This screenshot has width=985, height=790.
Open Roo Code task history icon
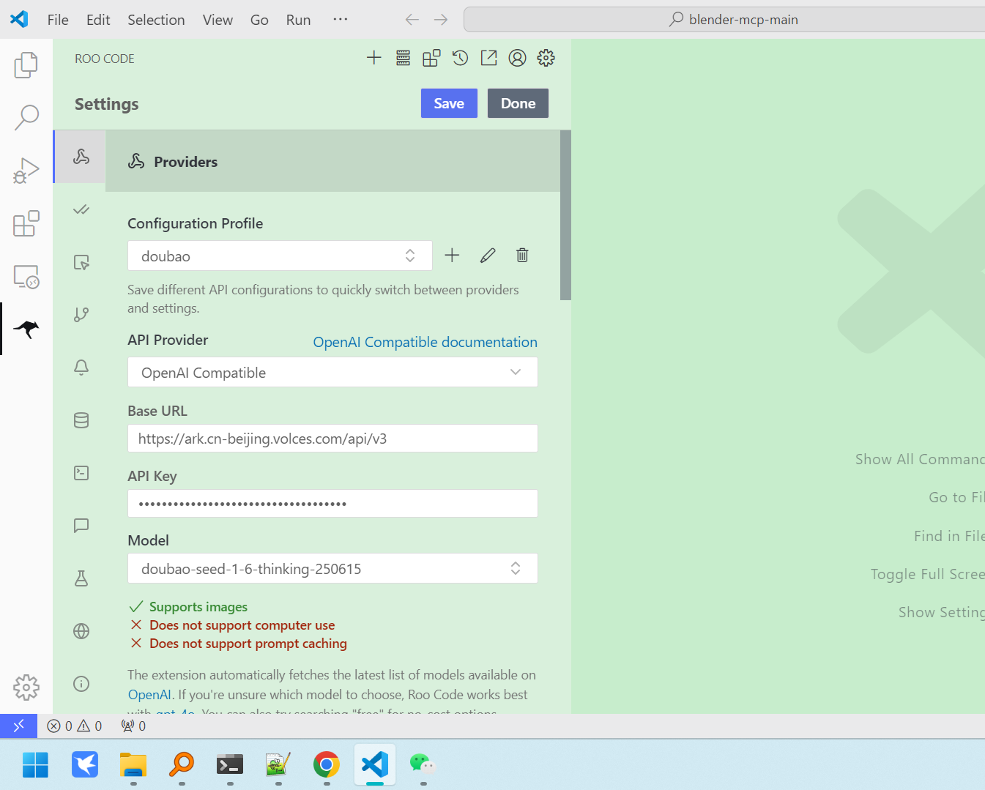tap(460, 58)
